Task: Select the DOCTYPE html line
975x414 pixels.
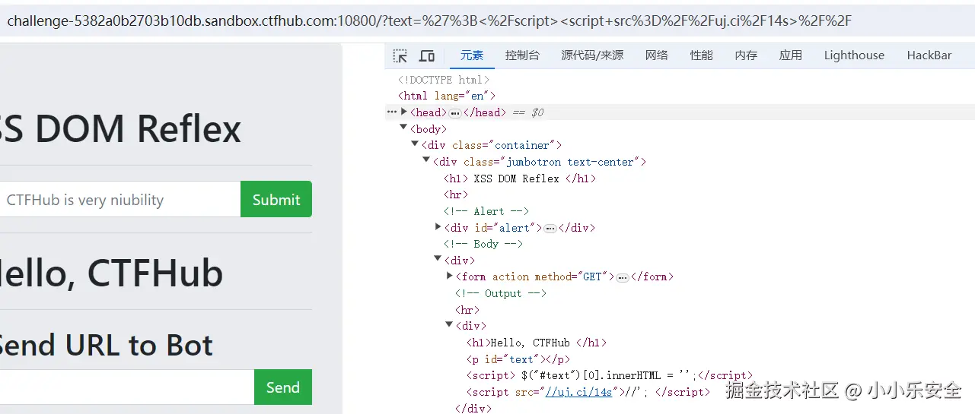Action: (444, 79)
